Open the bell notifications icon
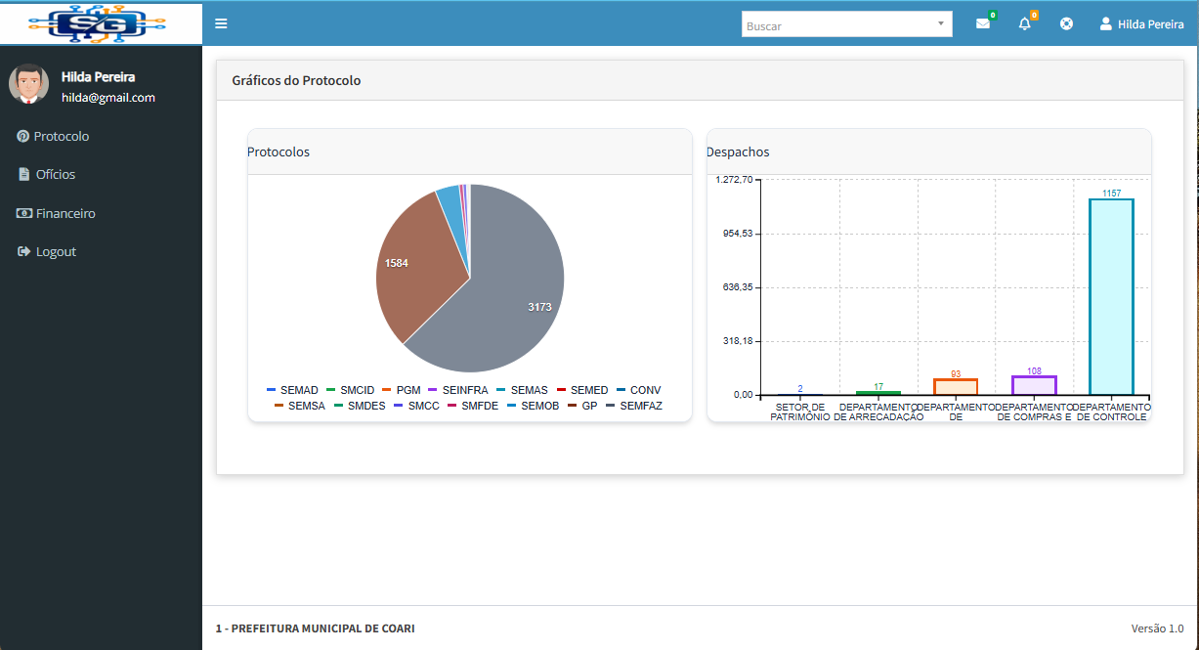Viewport: 1199px width, 650px height. [1024, 23]
